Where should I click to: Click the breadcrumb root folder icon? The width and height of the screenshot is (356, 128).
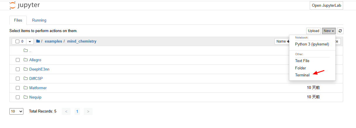[x=38, y=41]
